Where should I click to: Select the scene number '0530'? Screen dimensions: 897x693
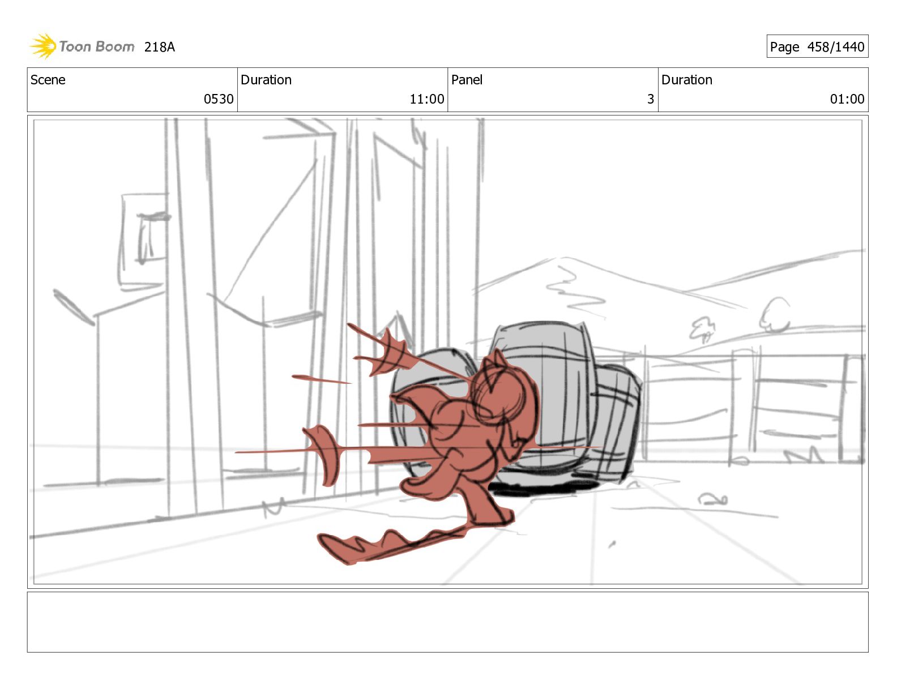219,99
